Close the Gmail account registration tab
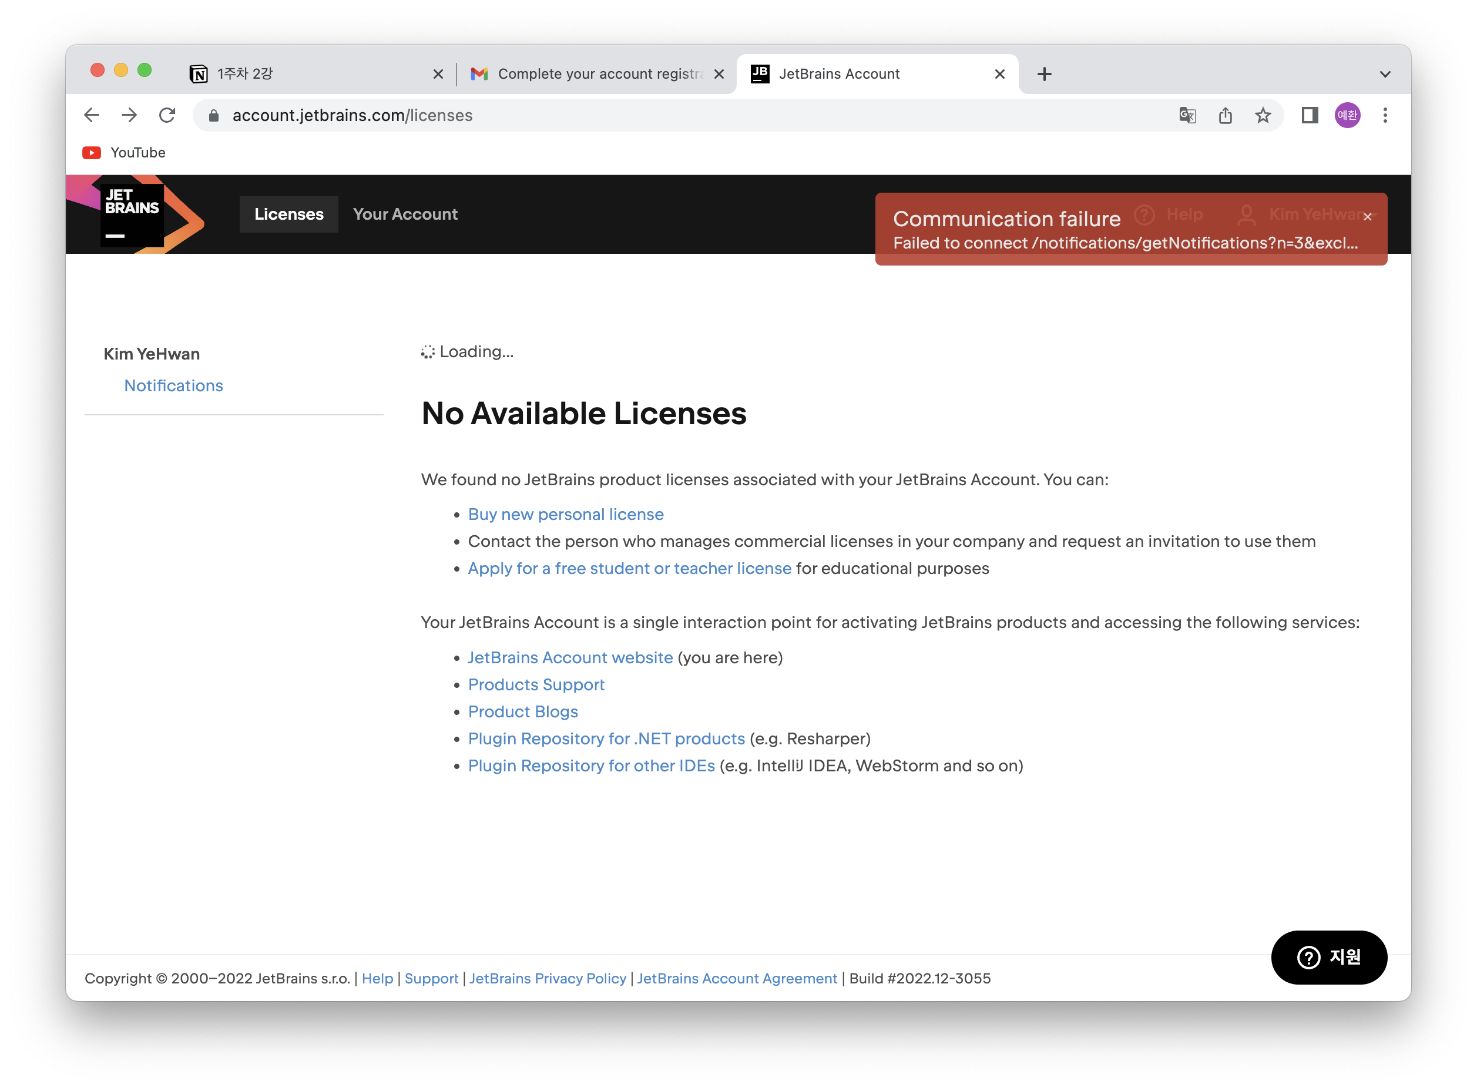Image resolution: width=1477 pixels, height=1088 pixels. point(719,74)
